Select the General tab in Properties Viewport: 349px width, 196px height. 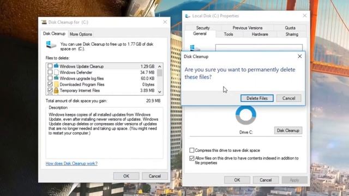pyautogui.click(x=200, y=34)
